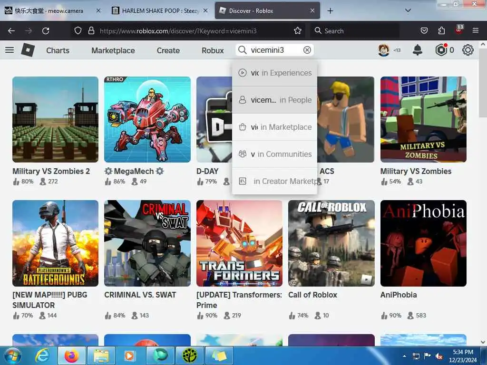Open AniPhobia experience thumbnail
The image size is (487, 365).
click(423, 243)
